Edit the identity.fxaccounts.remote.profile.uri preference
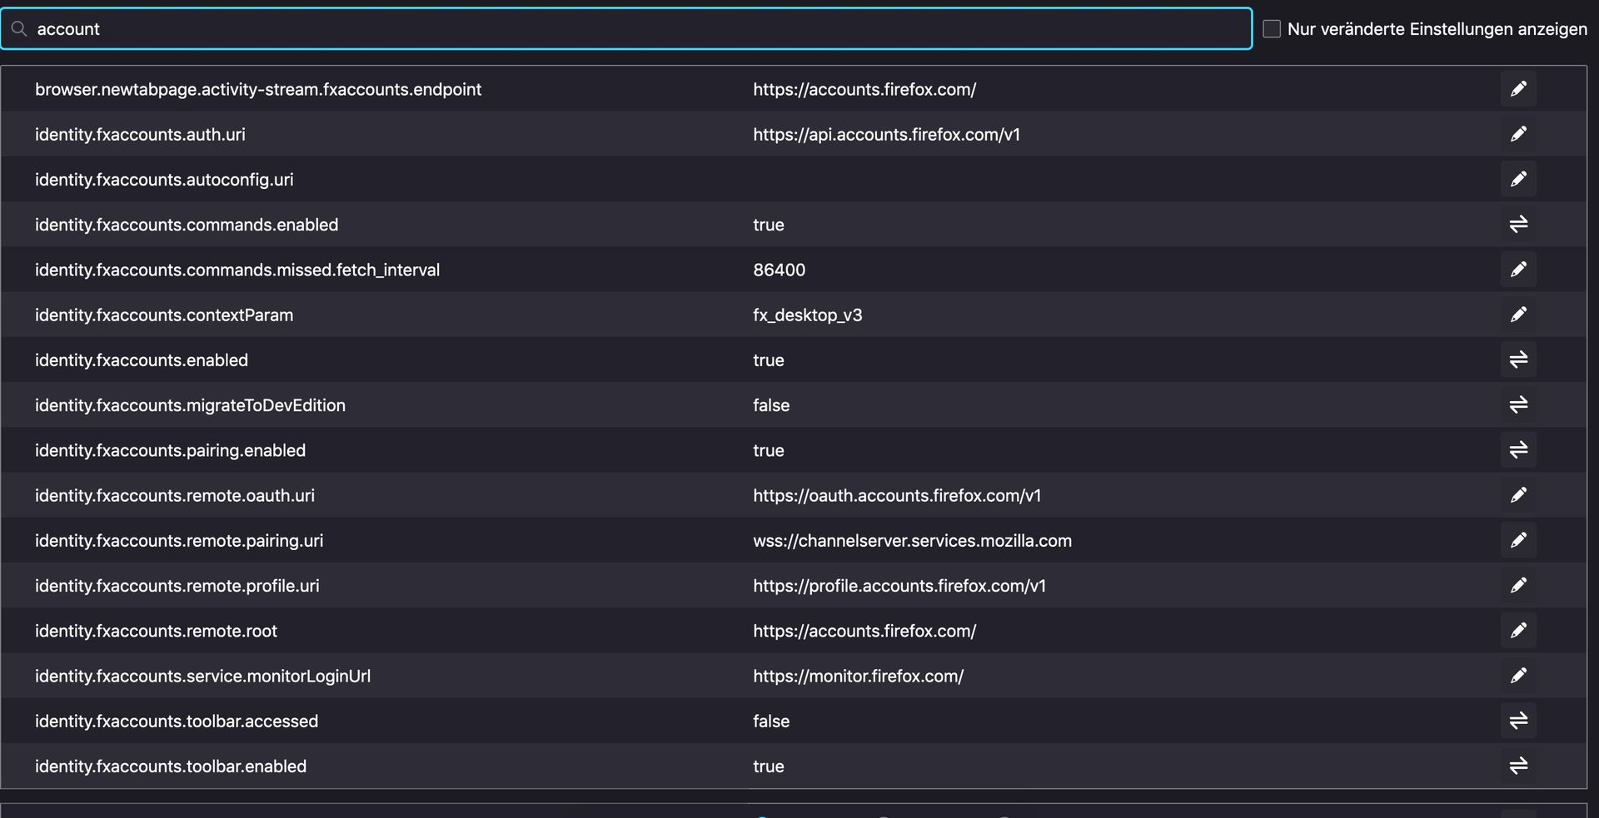The height and width of the screenshot is (818, 1599). [x=1518, y=585]
